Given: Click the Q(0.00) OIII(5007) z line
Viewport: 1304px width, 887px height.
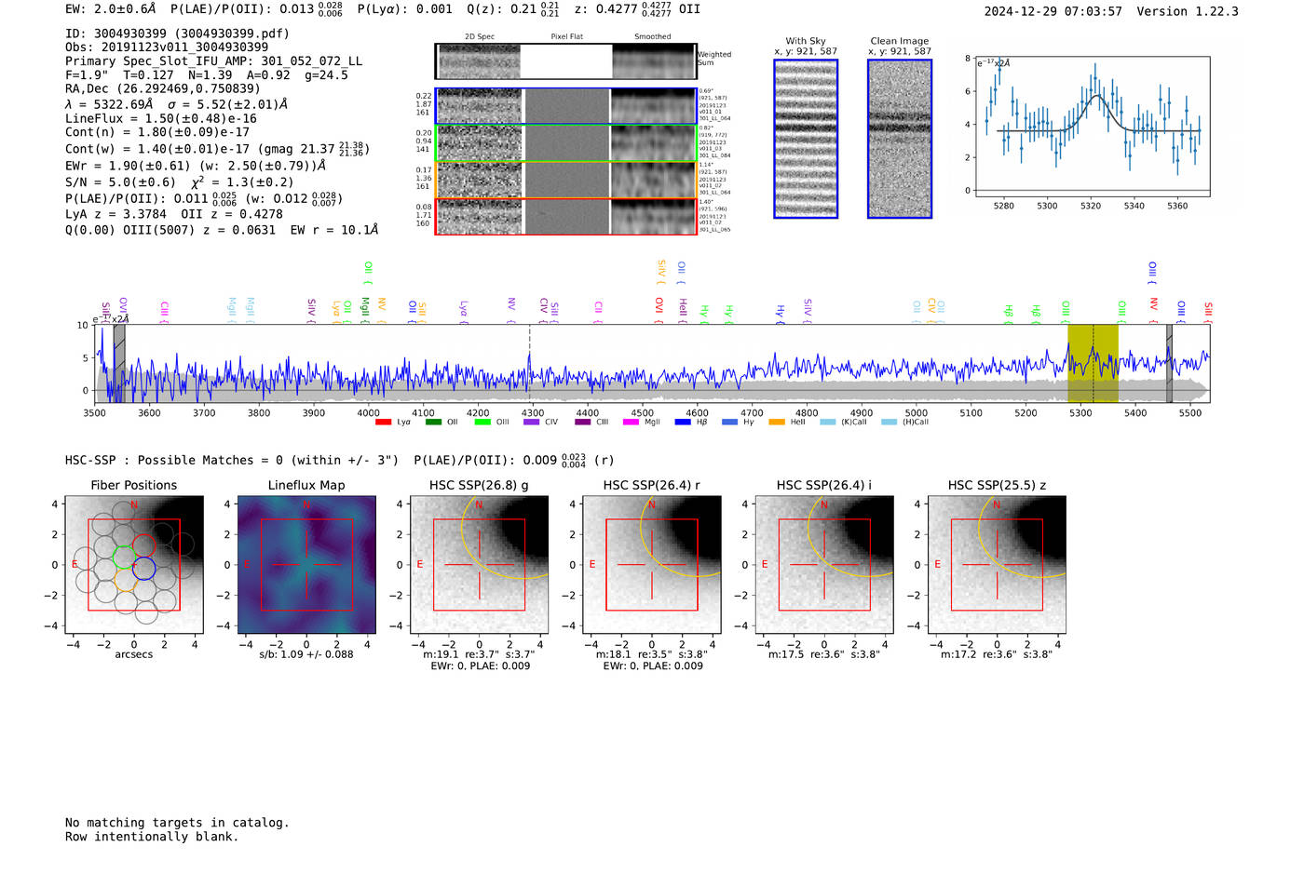Looking at the screenshot, I should (x=222, y=230).
